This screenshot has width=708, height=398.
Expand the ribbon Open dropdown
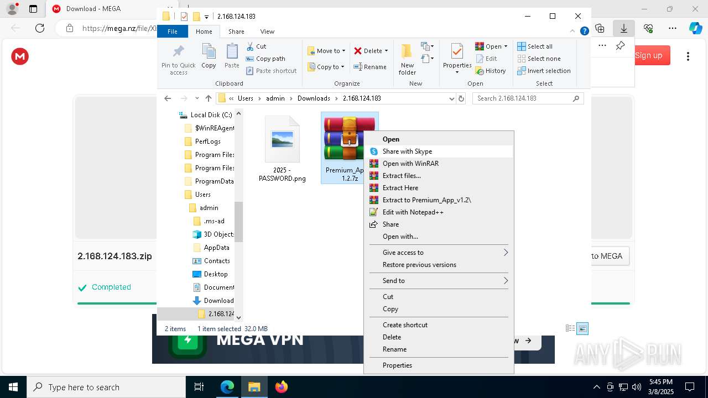coord(506,46)
